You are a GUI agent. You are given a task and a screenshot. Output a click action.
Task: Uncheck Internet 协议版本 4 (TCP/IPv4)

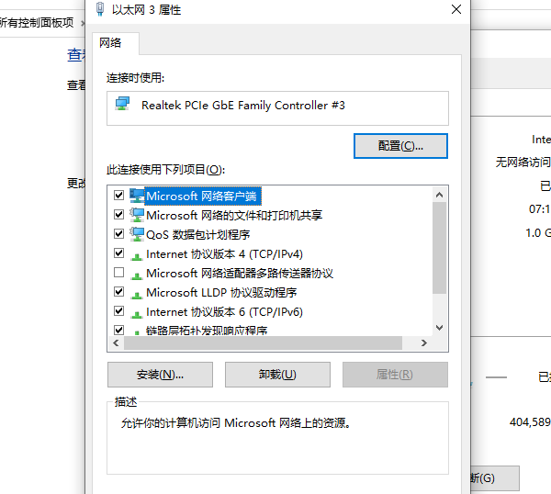tap(119, 253)
